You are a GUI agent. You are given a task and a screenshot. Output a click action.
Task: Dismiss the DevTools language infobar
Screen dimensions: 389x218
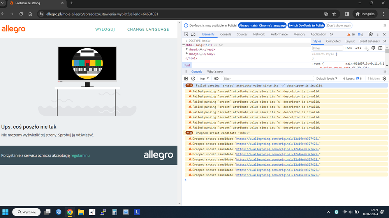point(385,26)
